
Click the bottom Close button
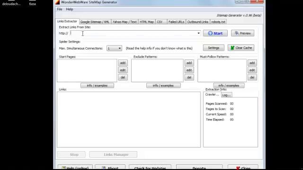tap(243, 167)
